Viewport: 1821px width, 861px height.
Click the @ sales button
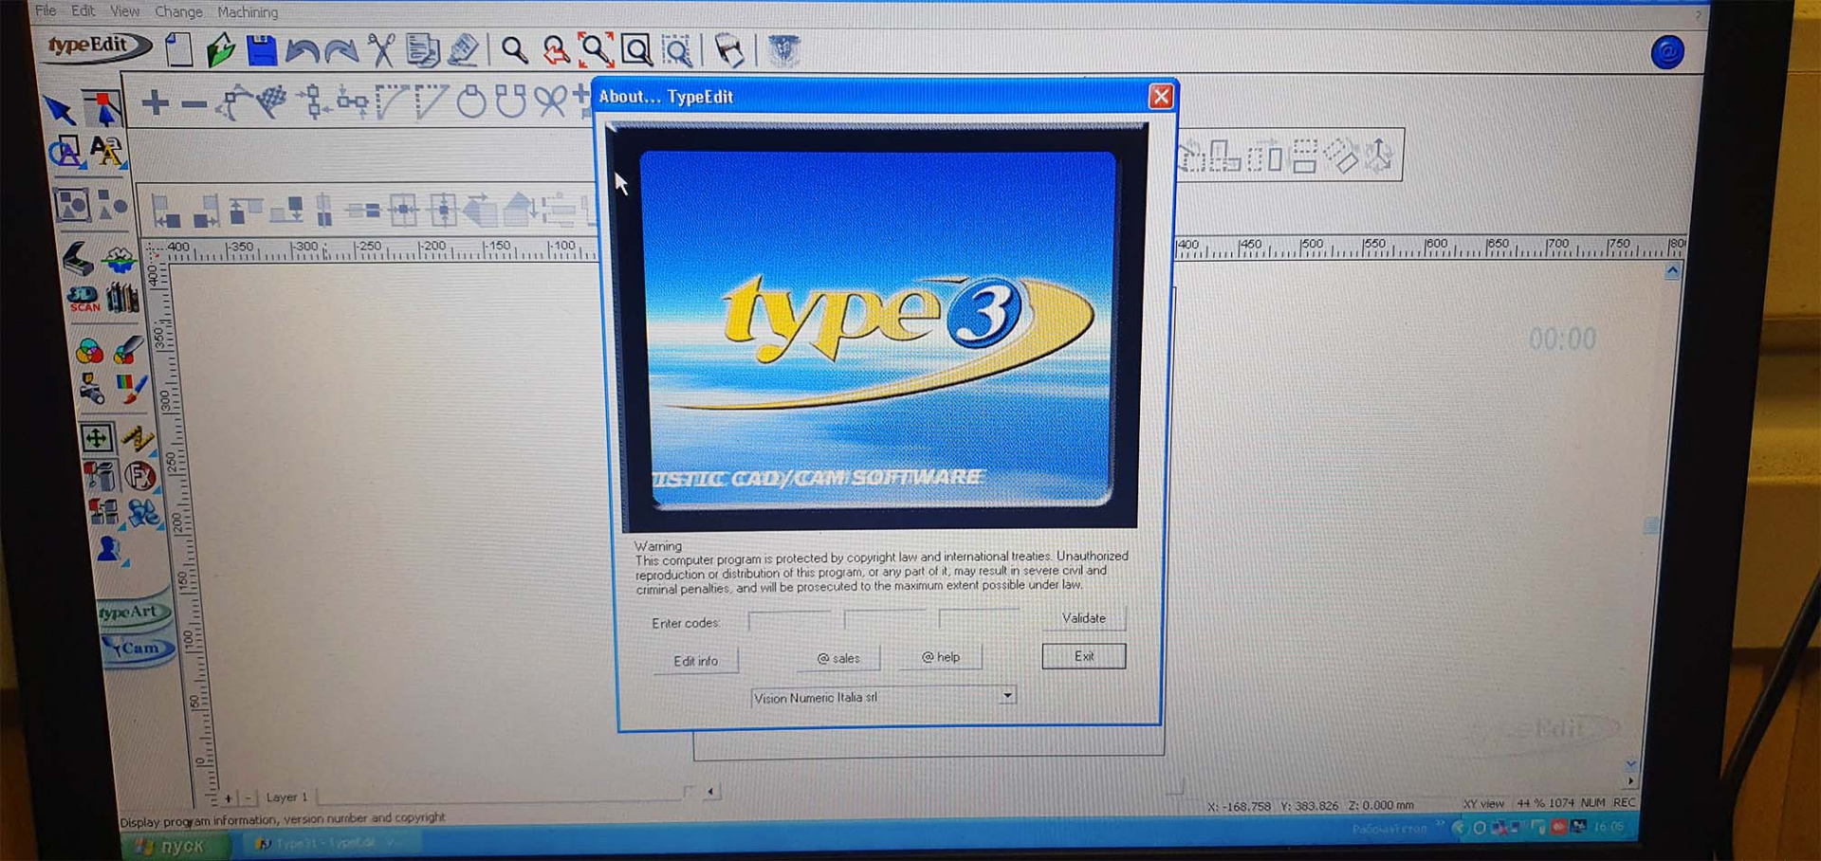tap(838, 658)
